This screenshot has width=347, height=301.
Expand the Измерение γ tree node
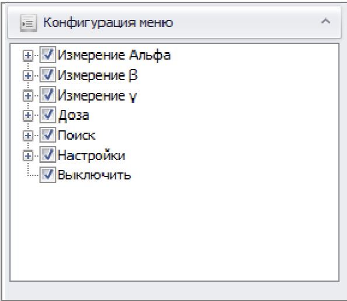(28, 96)
